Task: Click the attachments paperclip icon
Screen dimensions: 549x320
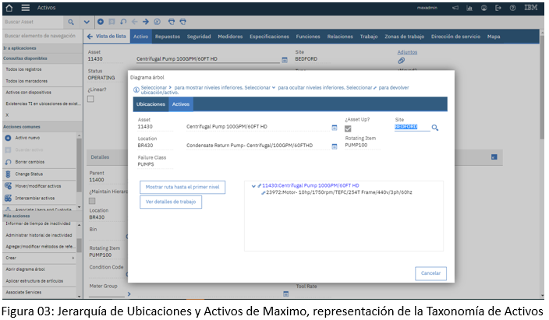Action: (x=402, y=61)
